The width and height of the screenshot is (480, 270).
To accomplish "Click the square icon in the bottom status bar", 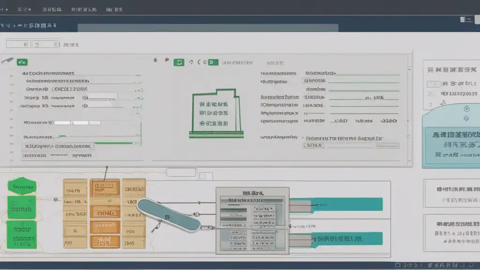I will tap(397, 265).
